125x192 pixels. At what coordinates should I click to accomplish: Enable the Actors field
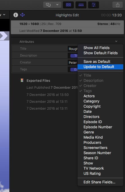100,96
